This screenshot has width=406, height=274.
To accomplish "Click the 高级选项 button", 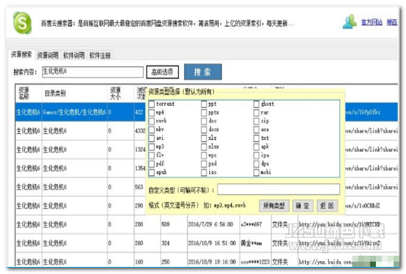I will [162, 72].
